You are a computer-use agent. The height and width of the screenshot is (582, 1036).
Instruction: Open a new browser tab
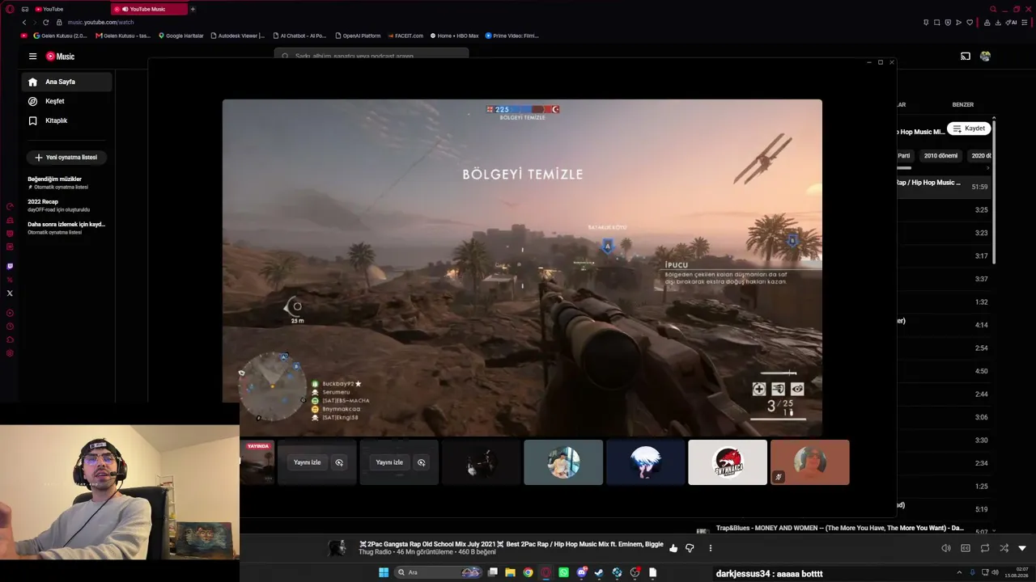point(193,9)
